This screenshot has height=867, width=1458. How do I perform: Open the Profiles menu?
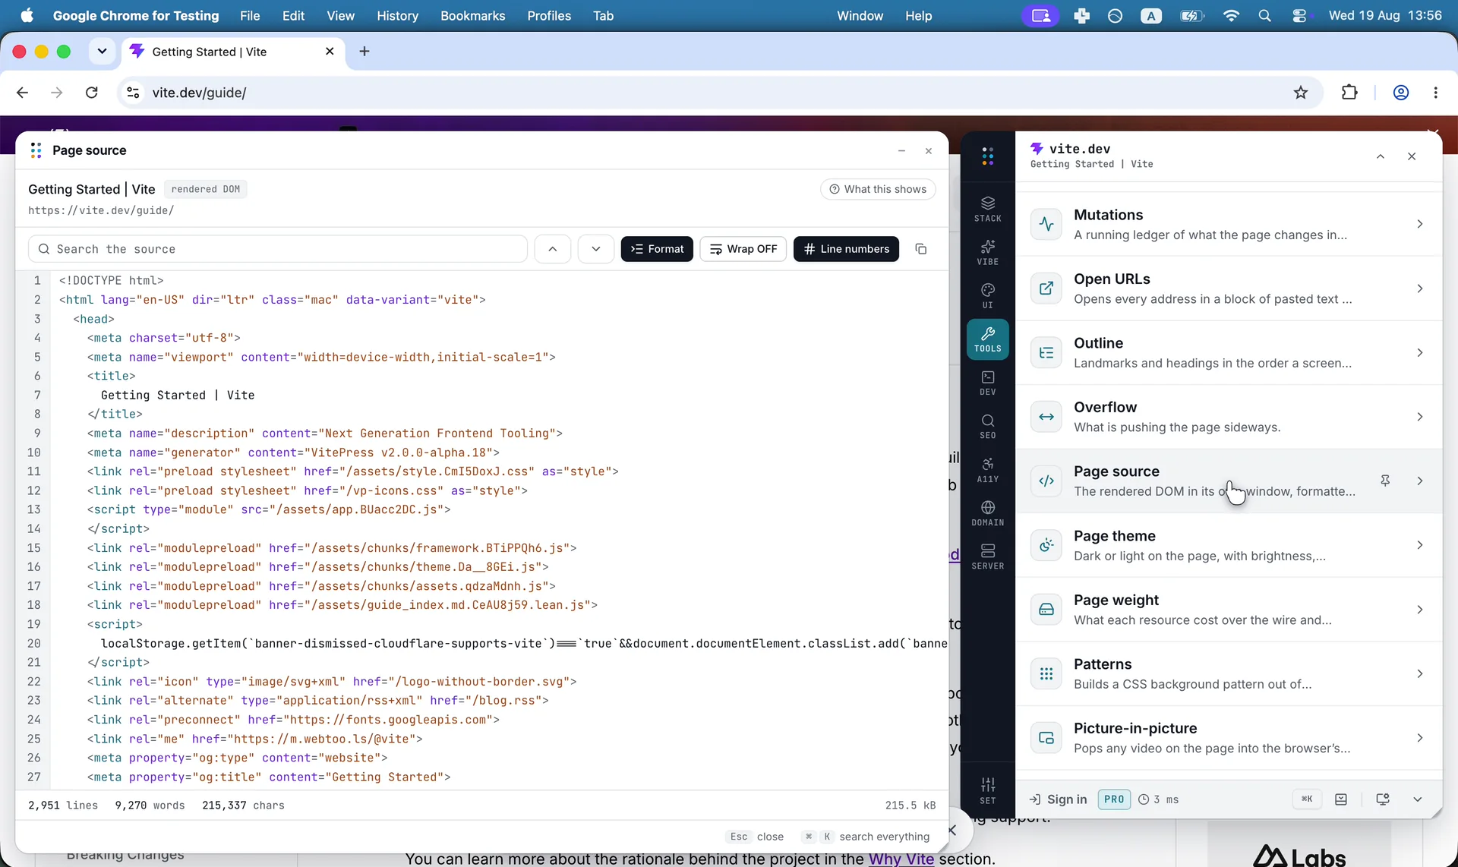click(x=549, y=16)
